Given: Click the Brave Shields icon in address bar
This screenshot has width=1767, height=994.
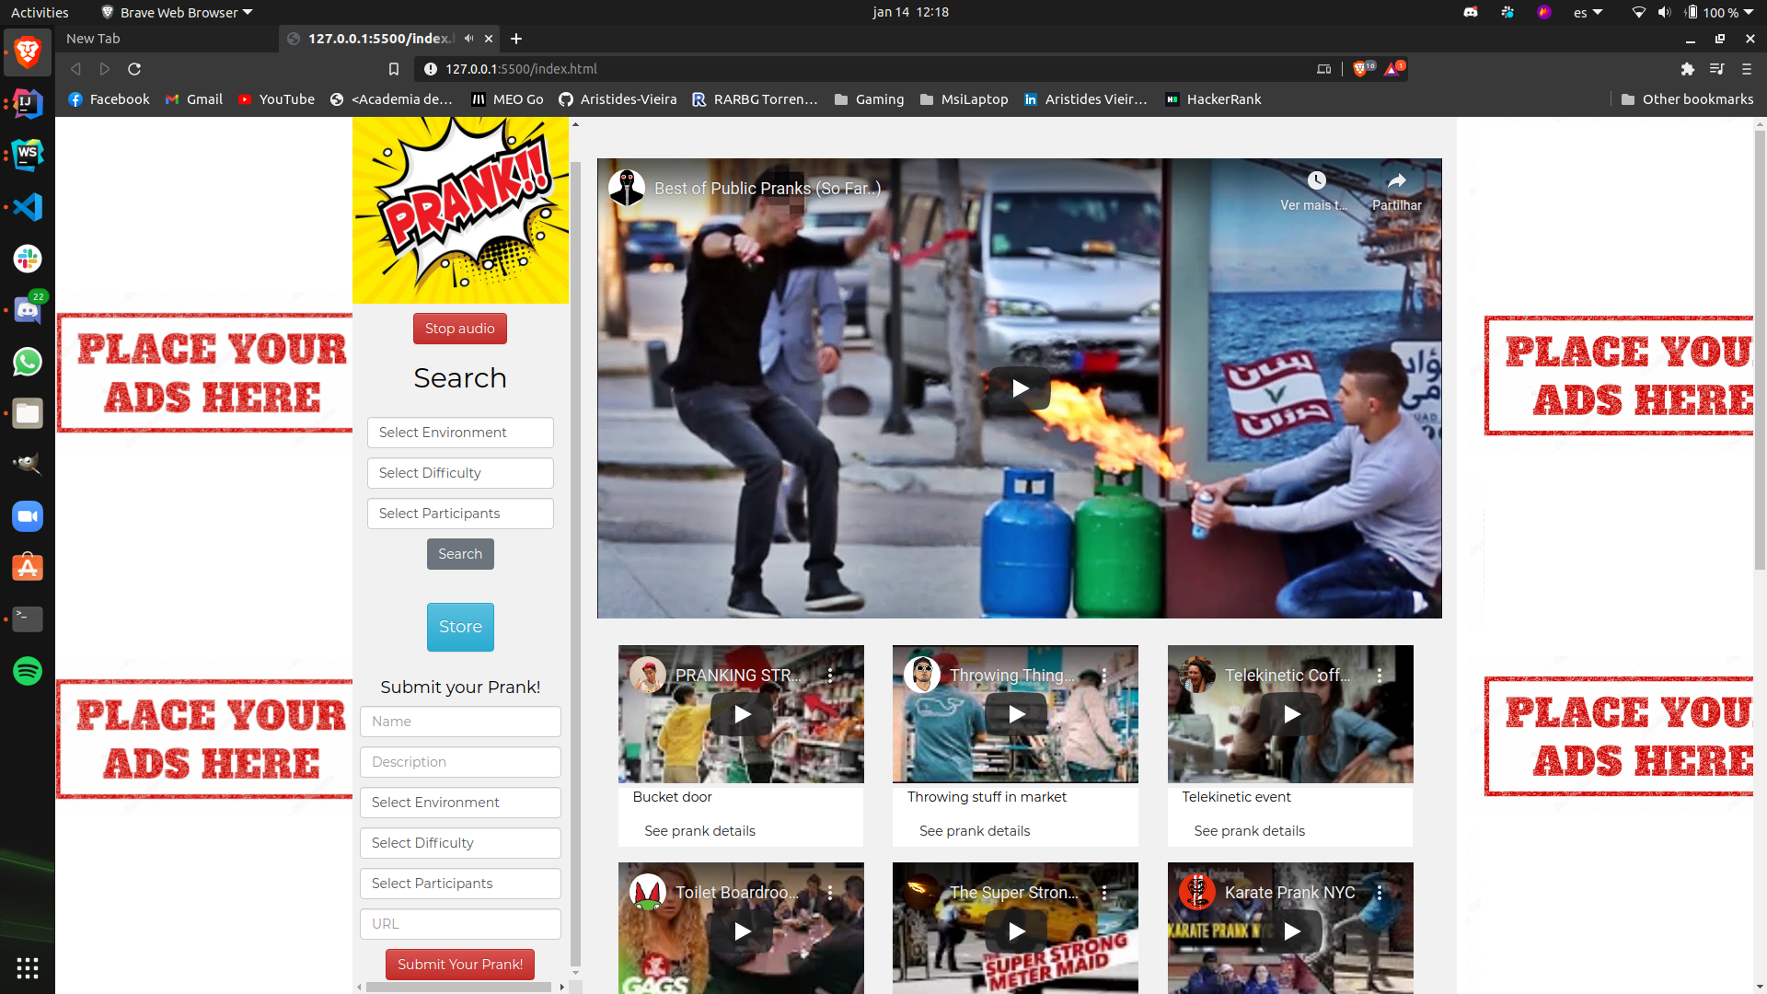Looking at the screenshot, I should [x=1361, y=69].
